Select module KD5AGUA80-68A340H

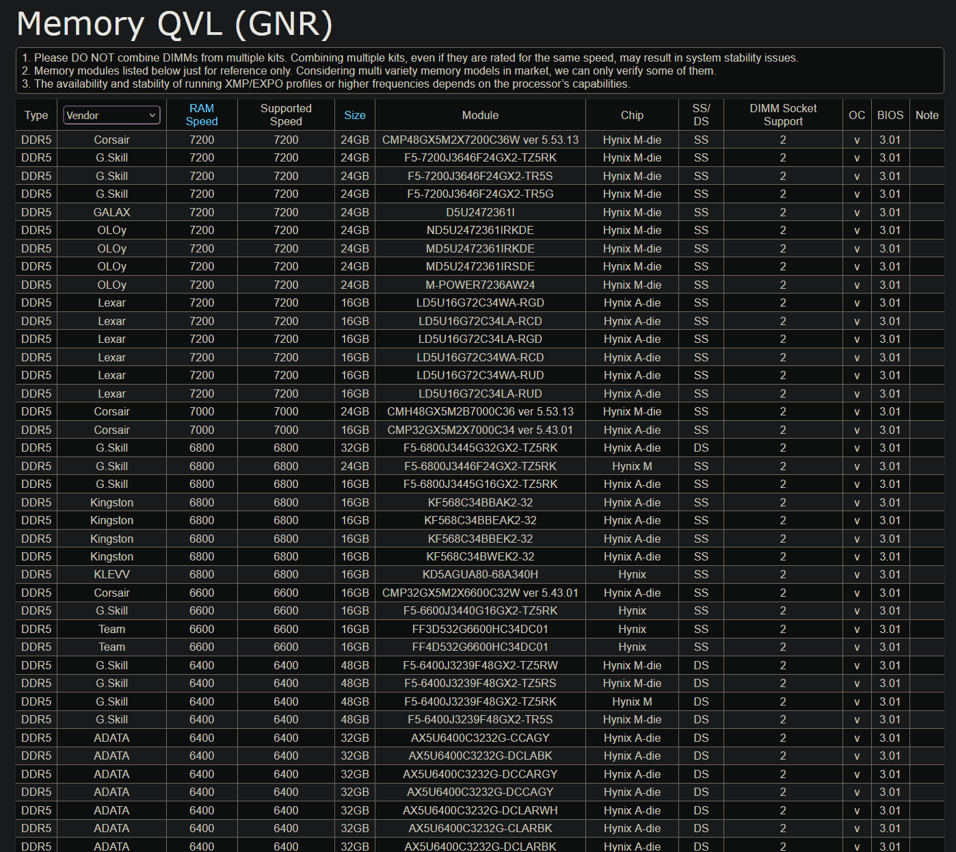(480, 574)
